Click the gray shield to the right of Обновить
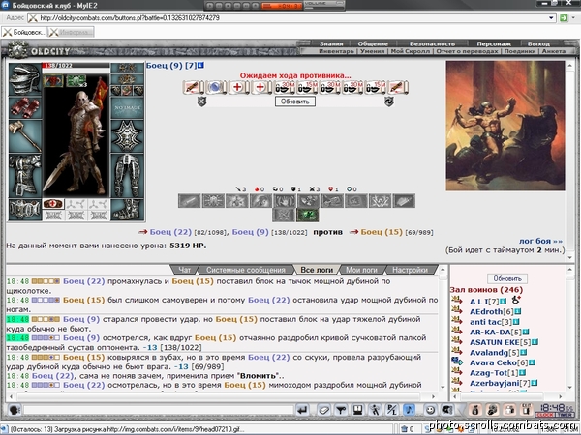The width and height of the screenshot is (581, 435). point(388,101)
